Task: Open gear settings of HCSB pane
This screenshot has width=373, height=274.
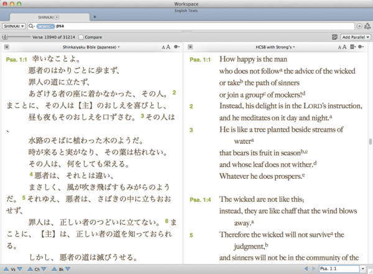Action: 361,47
